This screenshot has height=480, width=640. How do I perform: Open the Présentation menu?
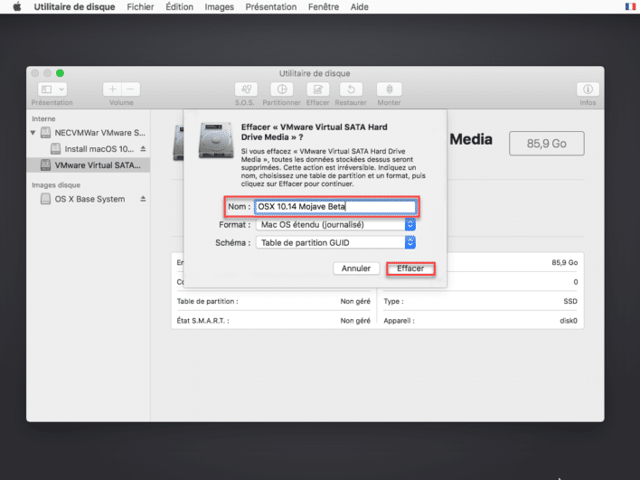coord(271,6)
